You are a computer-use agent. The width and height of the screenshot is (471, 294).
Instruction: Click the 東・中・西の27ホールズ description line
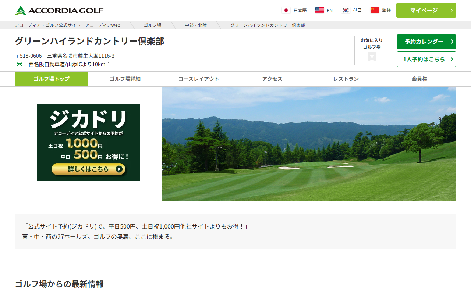98,237
